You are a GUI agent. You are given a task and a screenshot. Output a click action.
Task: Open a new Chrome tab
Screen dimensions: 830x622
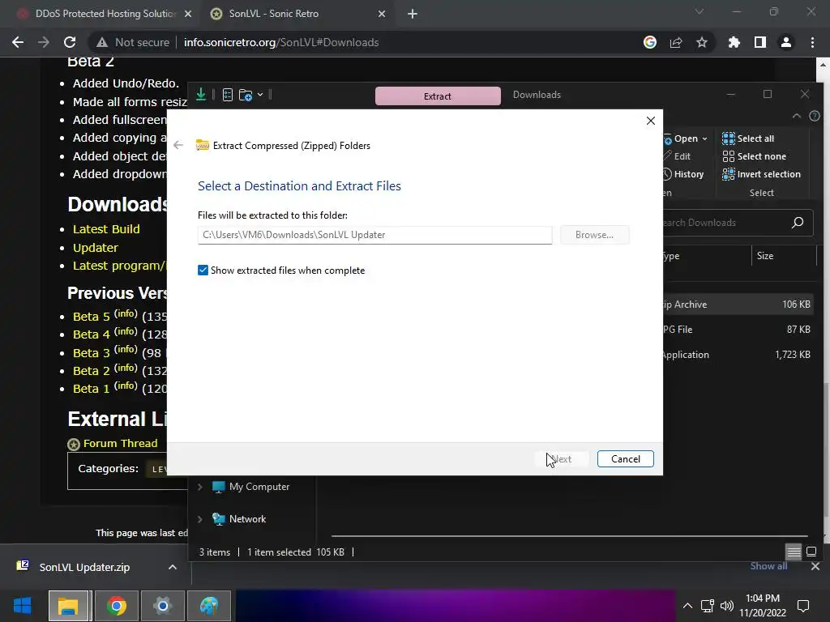tap(413, 15)
